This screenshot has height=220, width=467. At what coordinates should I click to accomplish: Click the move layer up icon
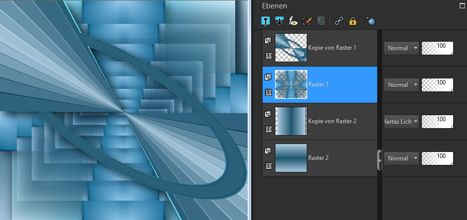click(x=266, y=21)
